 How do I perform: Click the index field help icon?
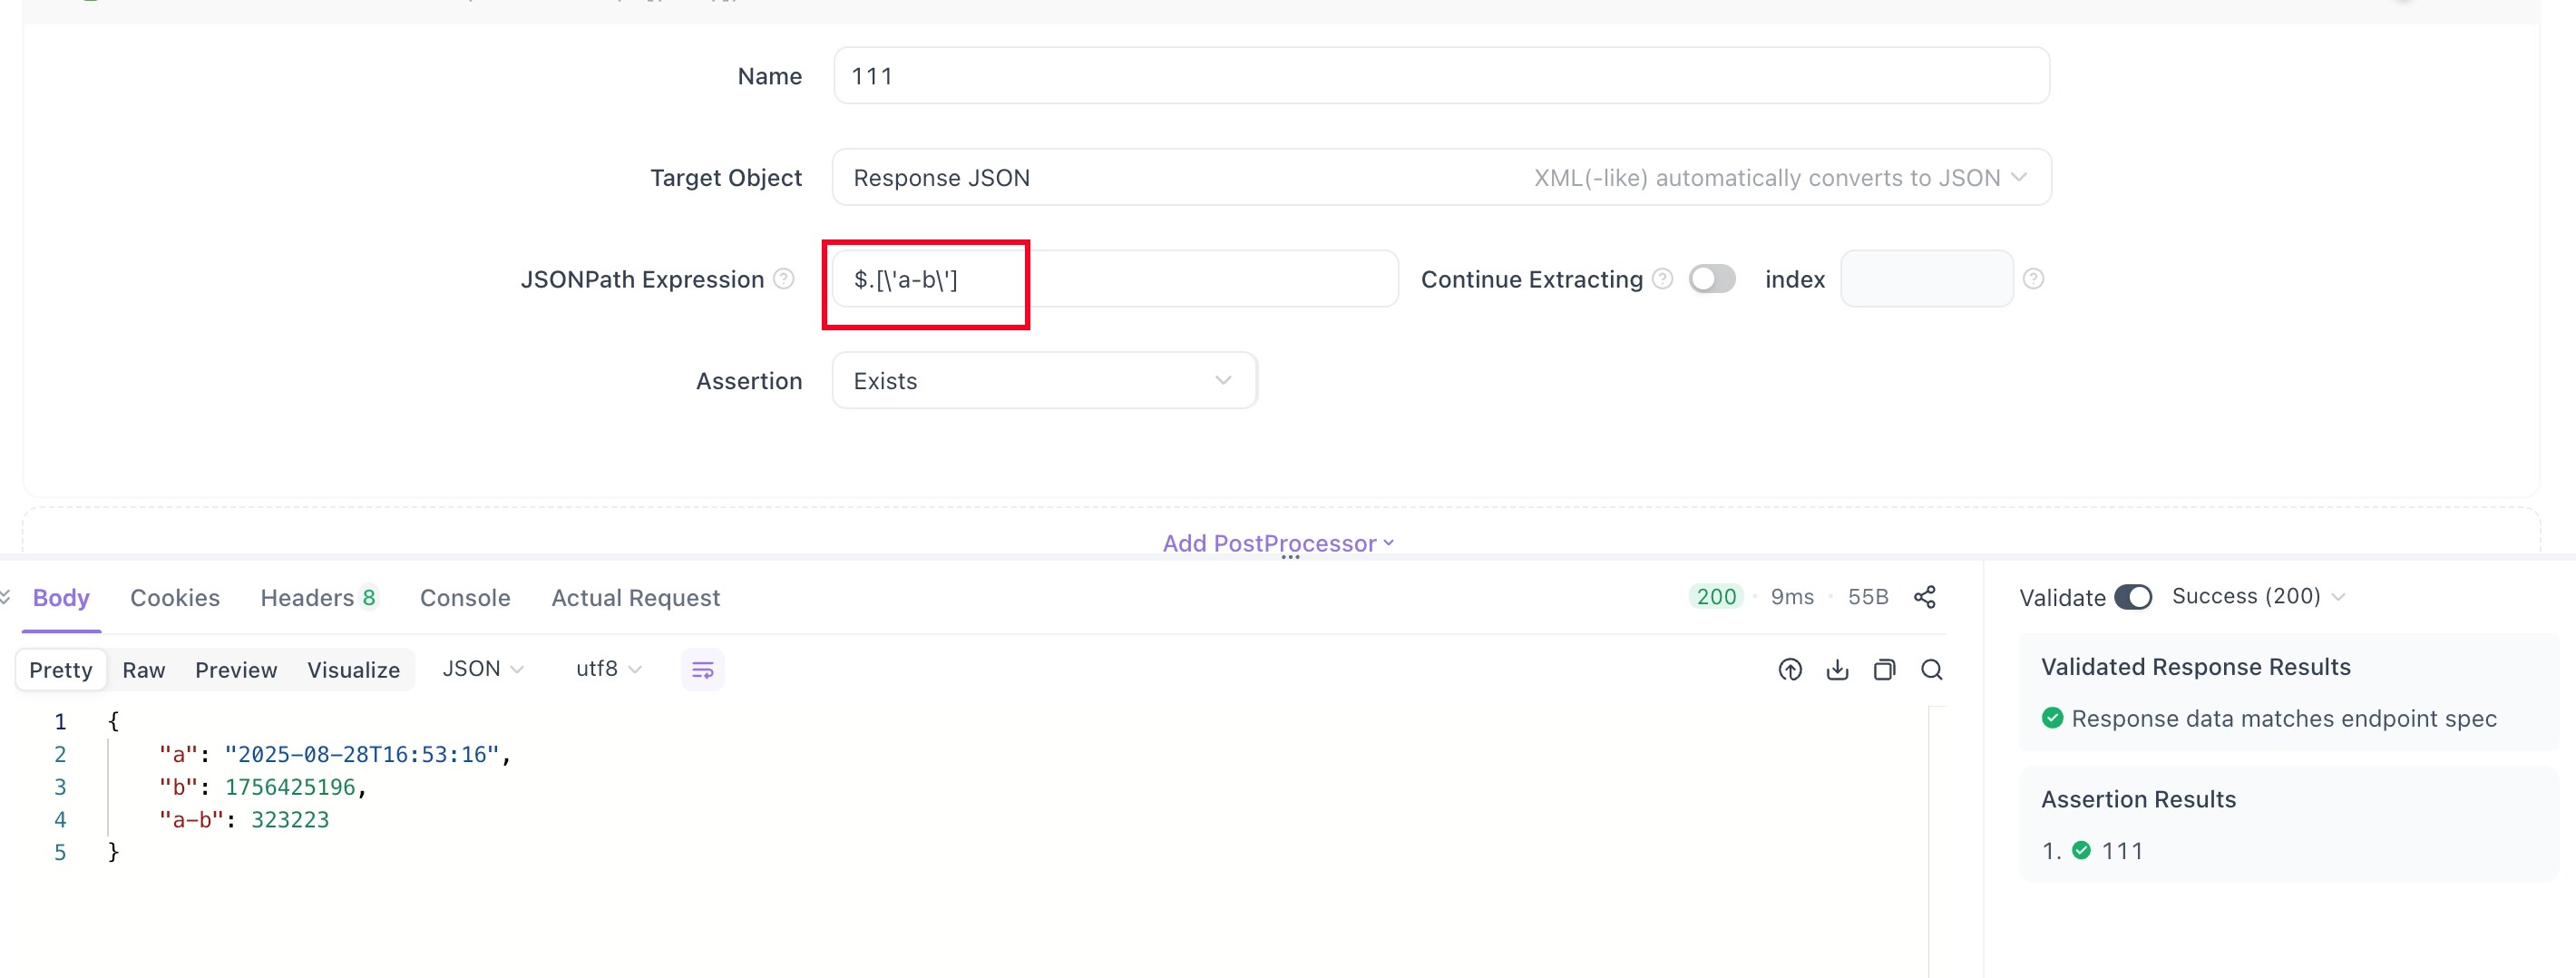(x=2033, y=279)
